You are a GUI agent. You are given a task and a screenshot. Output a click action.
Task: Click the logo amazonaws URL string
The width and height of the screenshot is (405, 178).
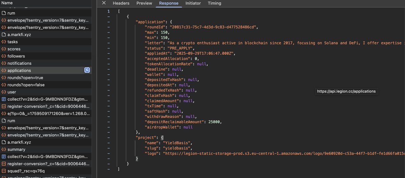click(284, 153)
